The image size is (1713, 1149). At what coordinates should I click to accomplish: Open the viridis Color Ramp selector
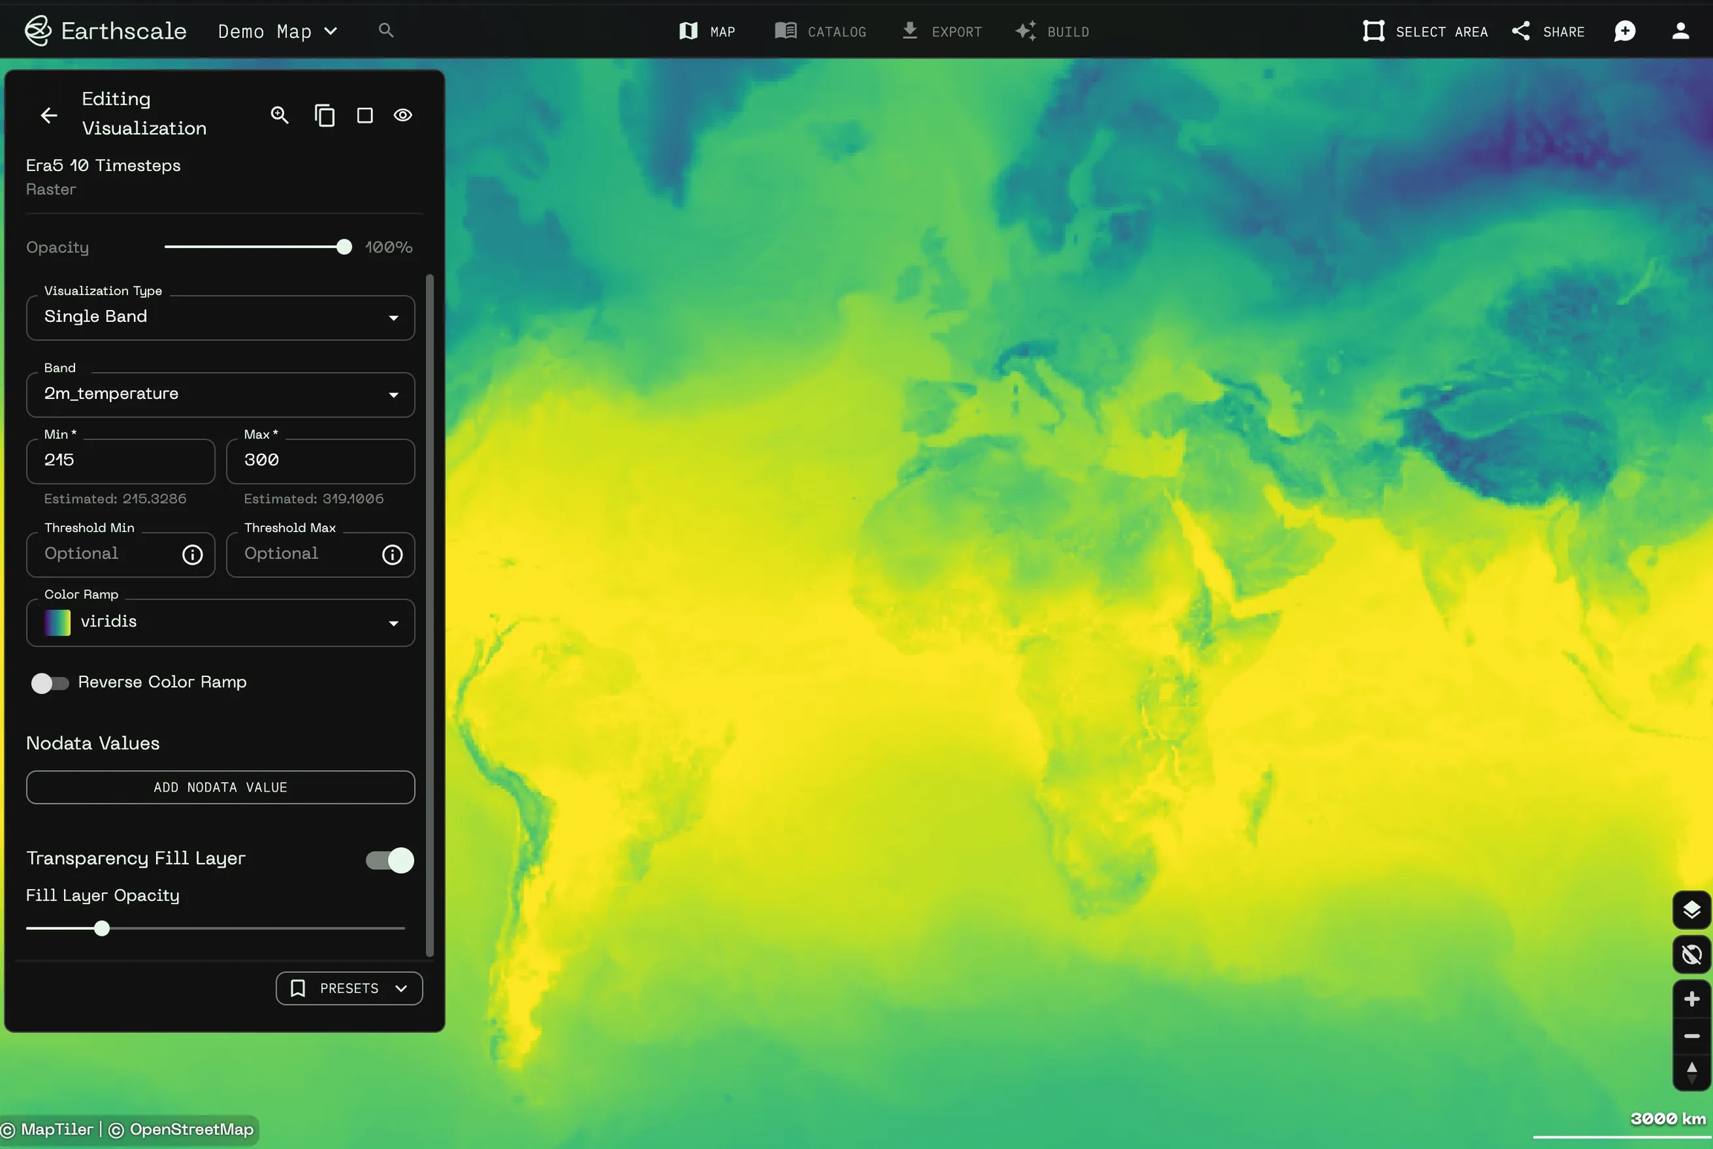[x=221, y=622]
